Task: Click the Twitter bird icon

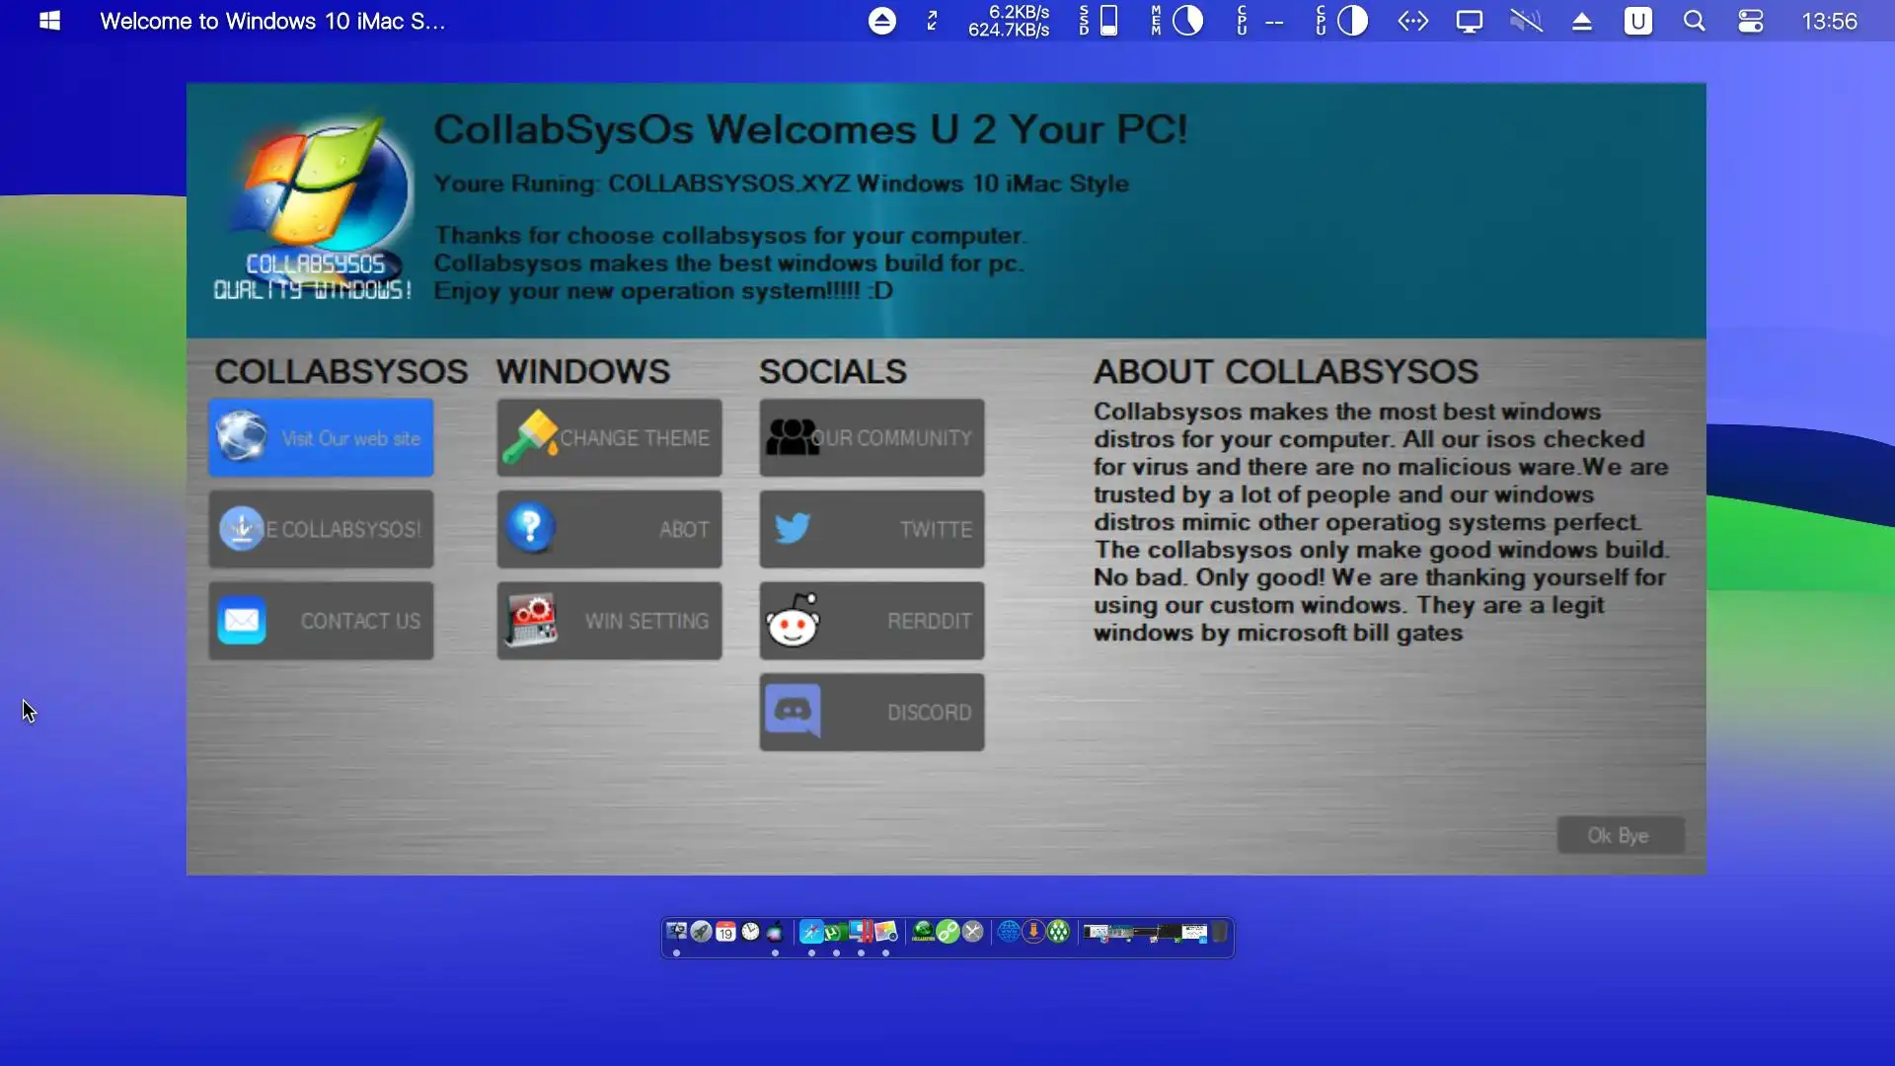Action: point(793,528)
